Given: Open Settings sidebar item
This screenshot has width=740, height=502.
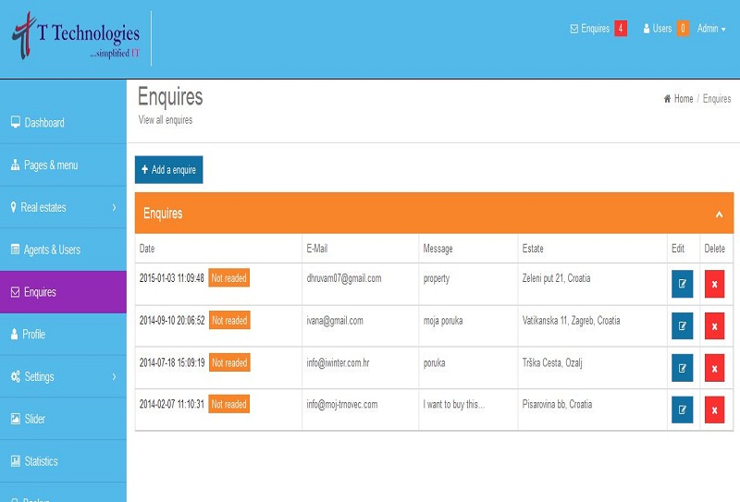Looking at the screenshot, I should point(63,376).
